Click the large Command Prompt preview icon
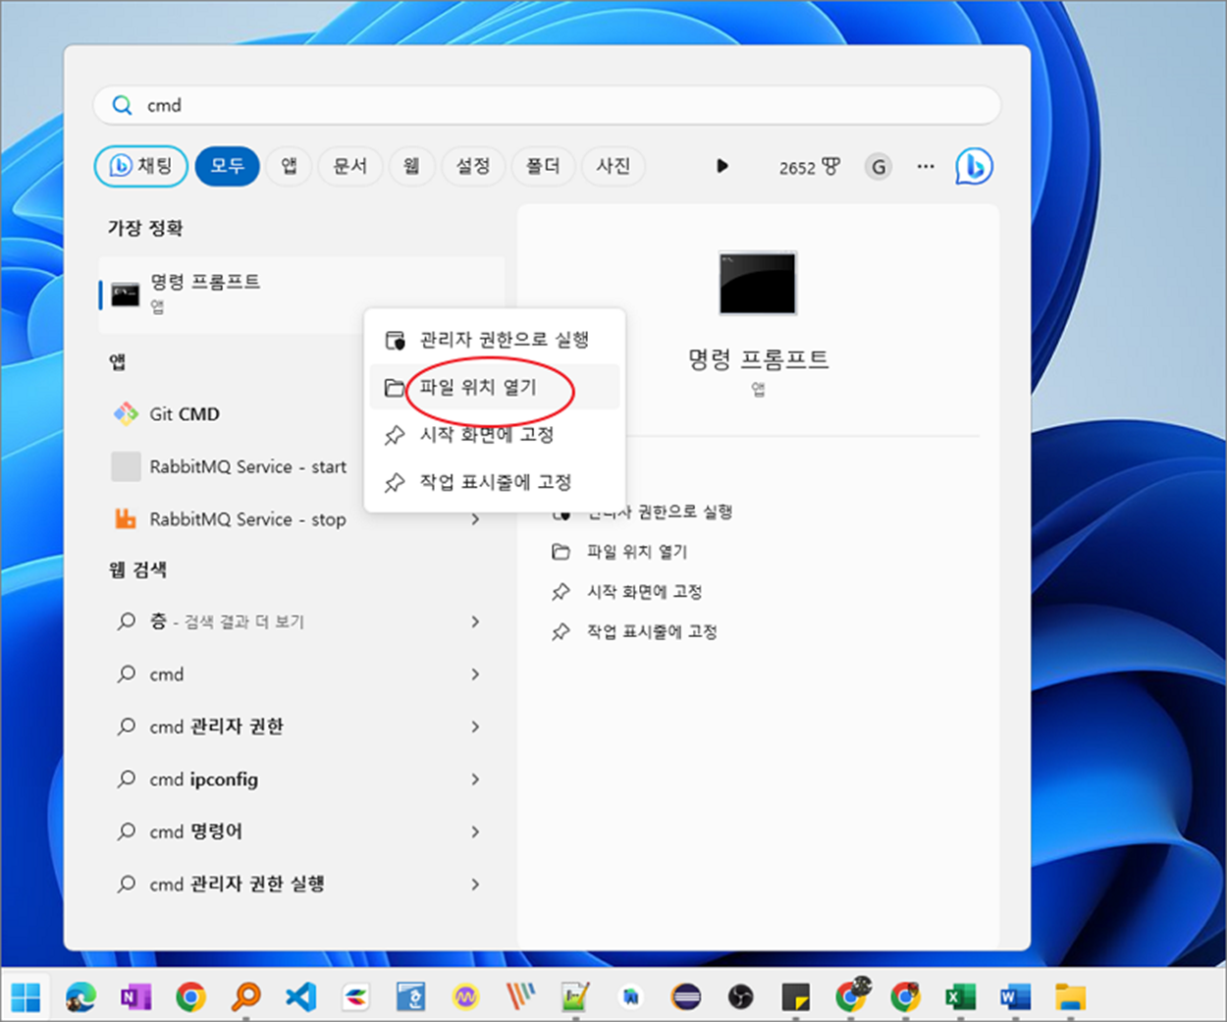The height and width of the screenshot is (1022, 1227). coord(758,284)
